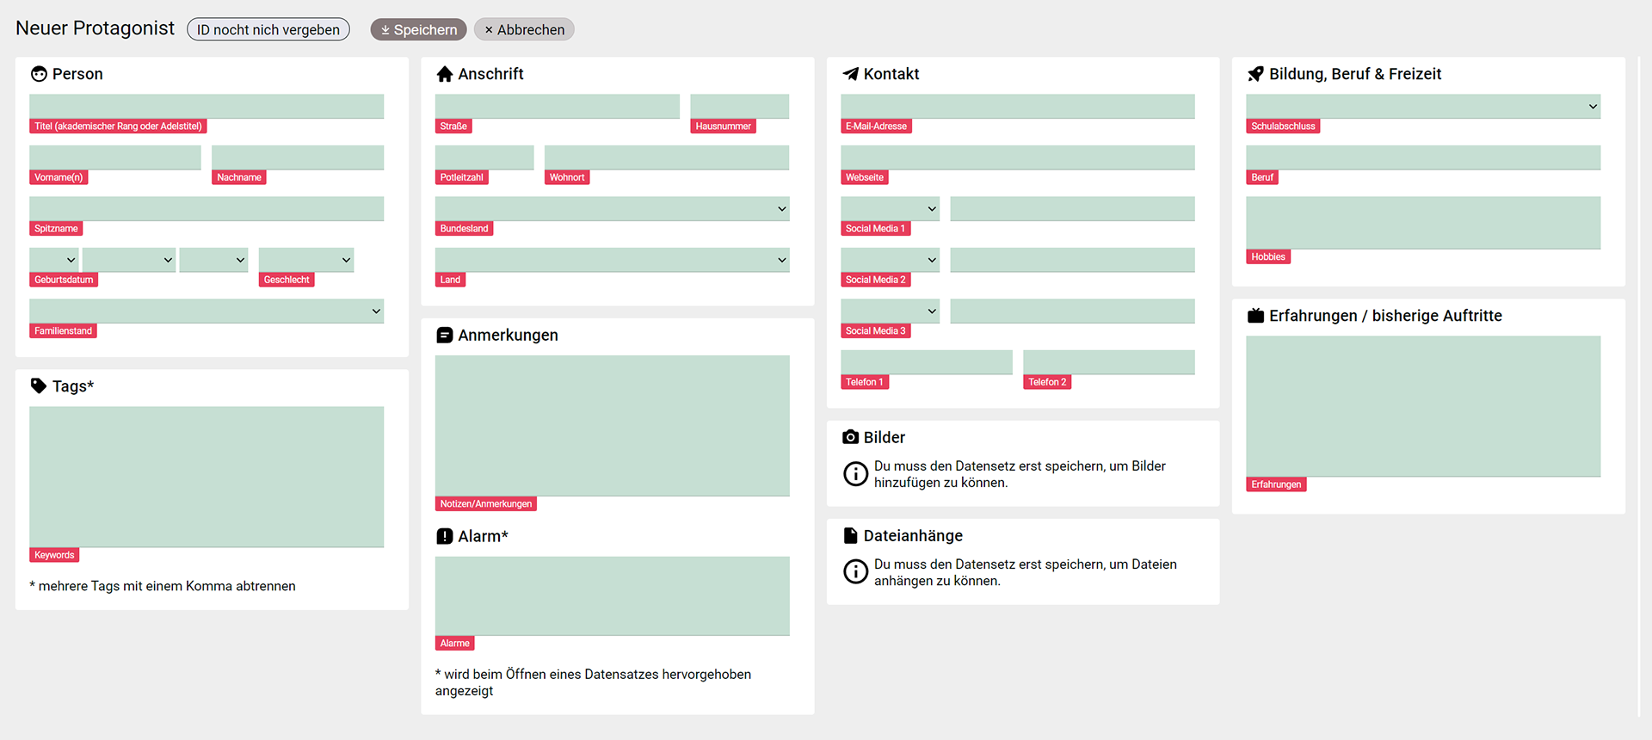Open the Social Media 1 platform dropdown
The height and width of the screenshot is (740, 1652).
890,209
